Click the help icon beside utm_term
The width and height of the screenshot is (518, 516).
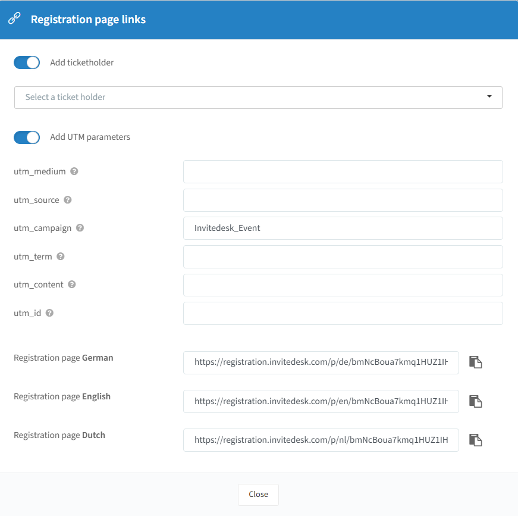61,256
